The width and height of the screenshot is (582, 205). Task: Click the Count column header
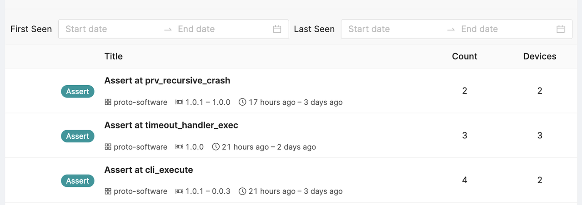pyautogui.click(x=464, y=56)
